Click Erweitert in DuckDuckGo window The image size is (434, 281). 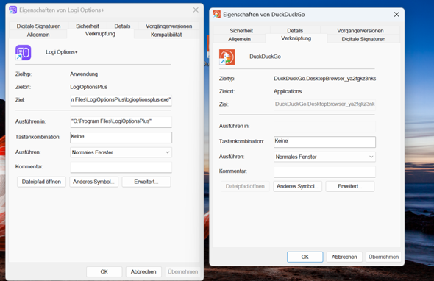350,186
